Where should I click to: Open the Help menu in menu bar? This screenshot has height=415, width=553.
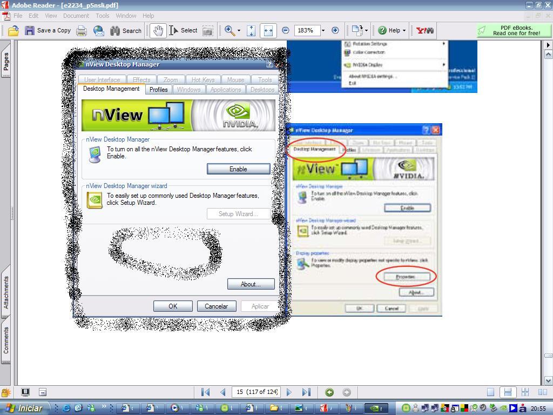pyautogui.click(x=148, y=16)
